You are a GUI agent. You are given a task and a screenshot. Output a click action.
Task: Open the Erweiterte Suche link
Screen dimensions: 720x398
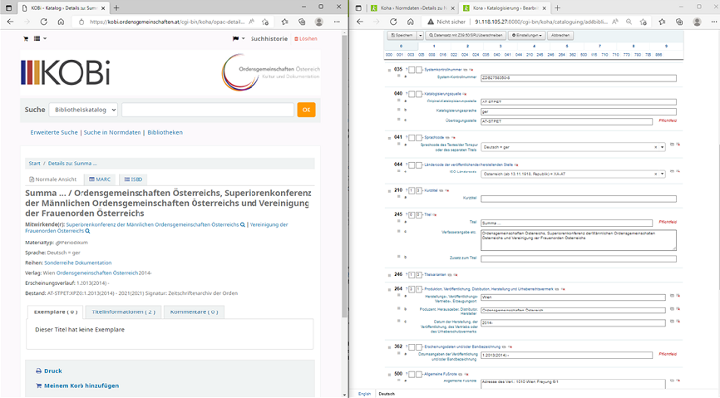click(54, 132)
